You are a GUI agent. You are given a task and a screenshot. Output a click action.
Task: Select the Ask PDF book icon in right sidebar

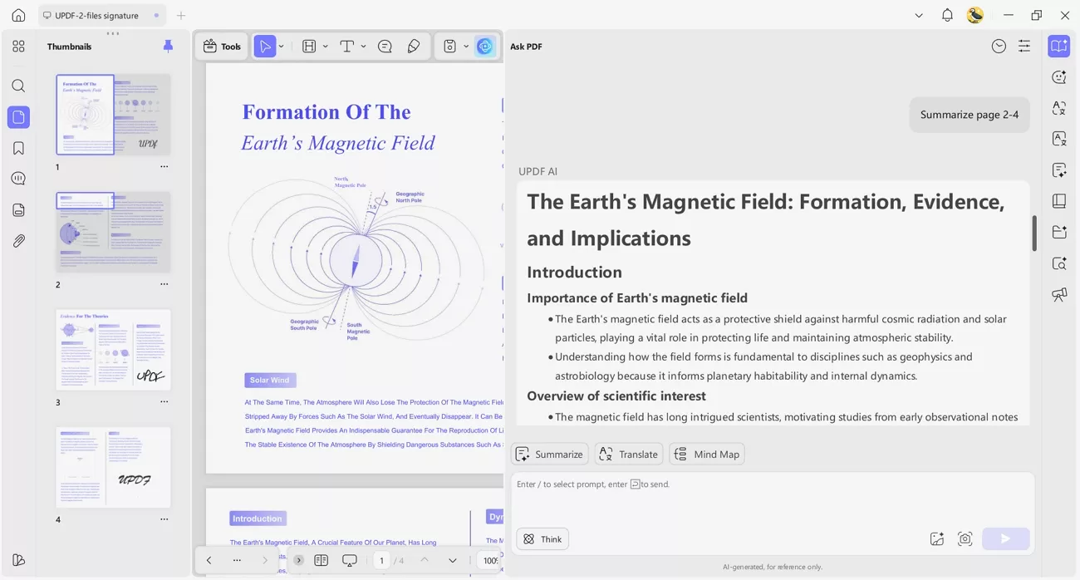coord(1058,47)
